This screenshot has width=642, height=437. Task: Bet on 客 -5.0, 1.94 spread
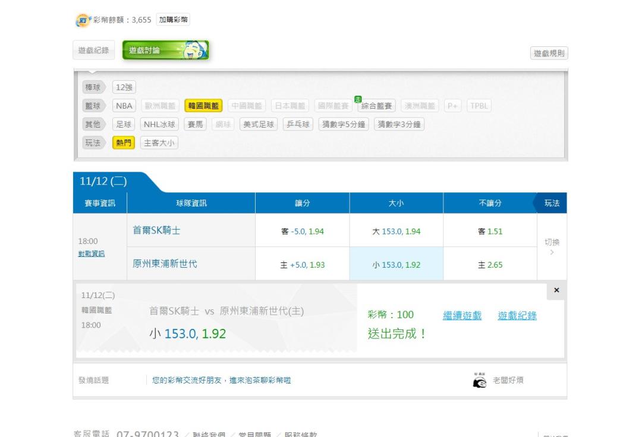click(303, 232)
